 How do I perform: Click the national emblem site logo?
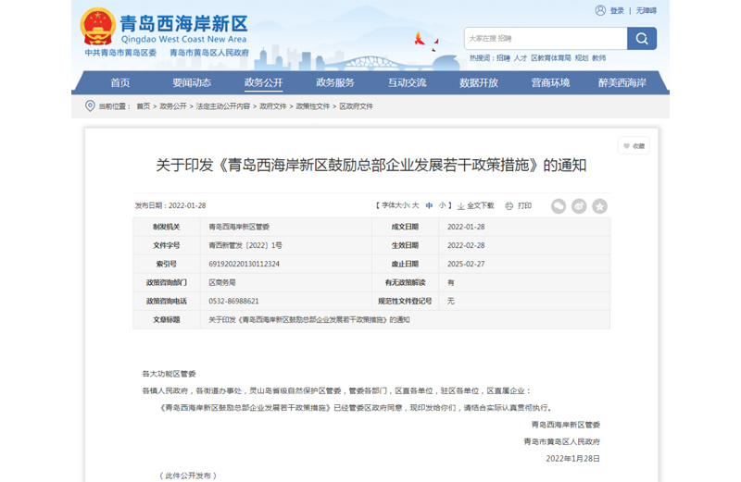point(98,26)
